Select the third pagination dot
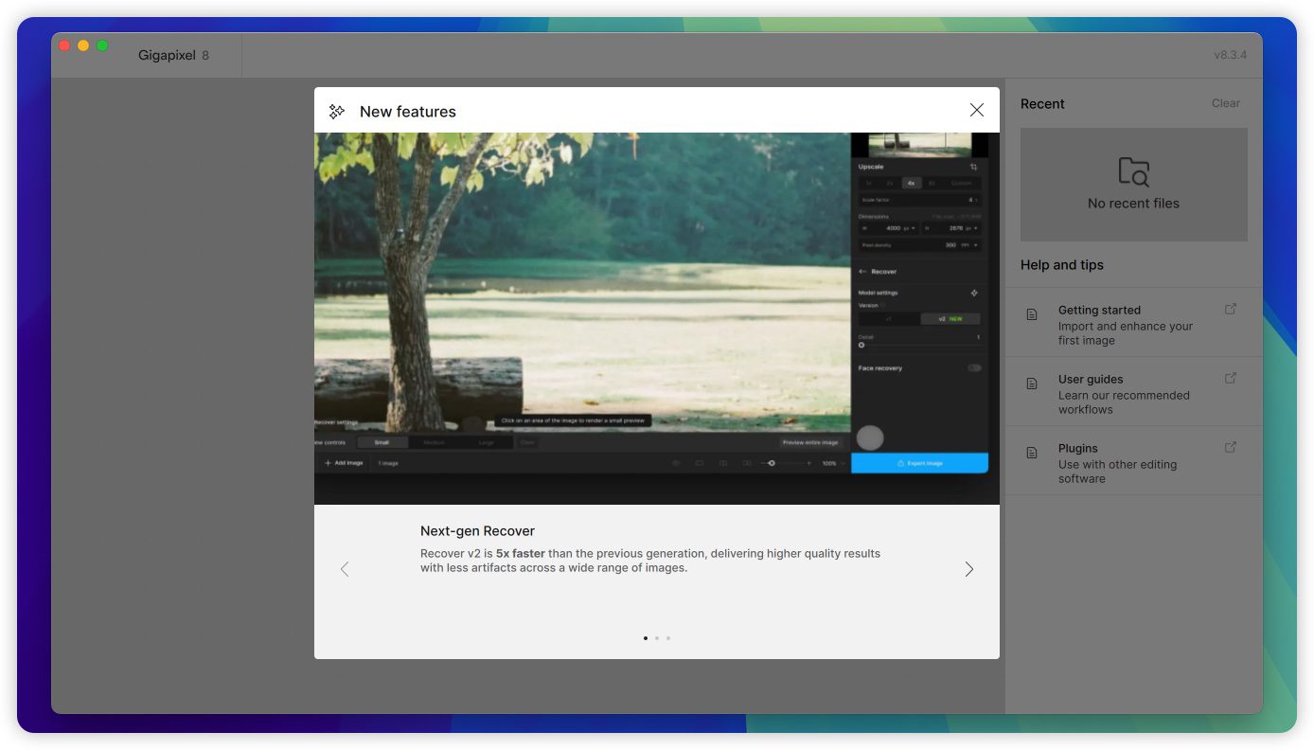 tap(668, 638)
